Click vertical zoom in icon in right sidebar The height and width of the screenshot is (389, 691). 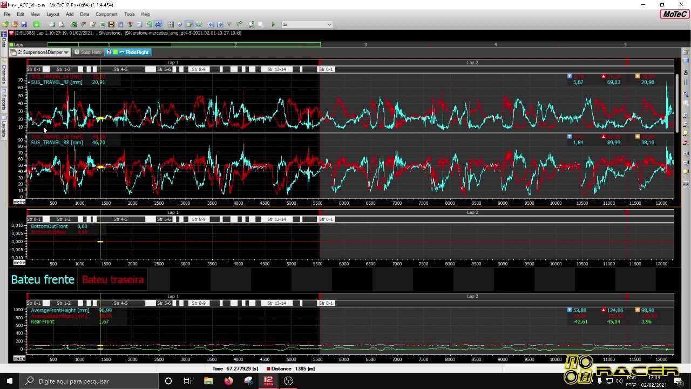pos(686,154)
